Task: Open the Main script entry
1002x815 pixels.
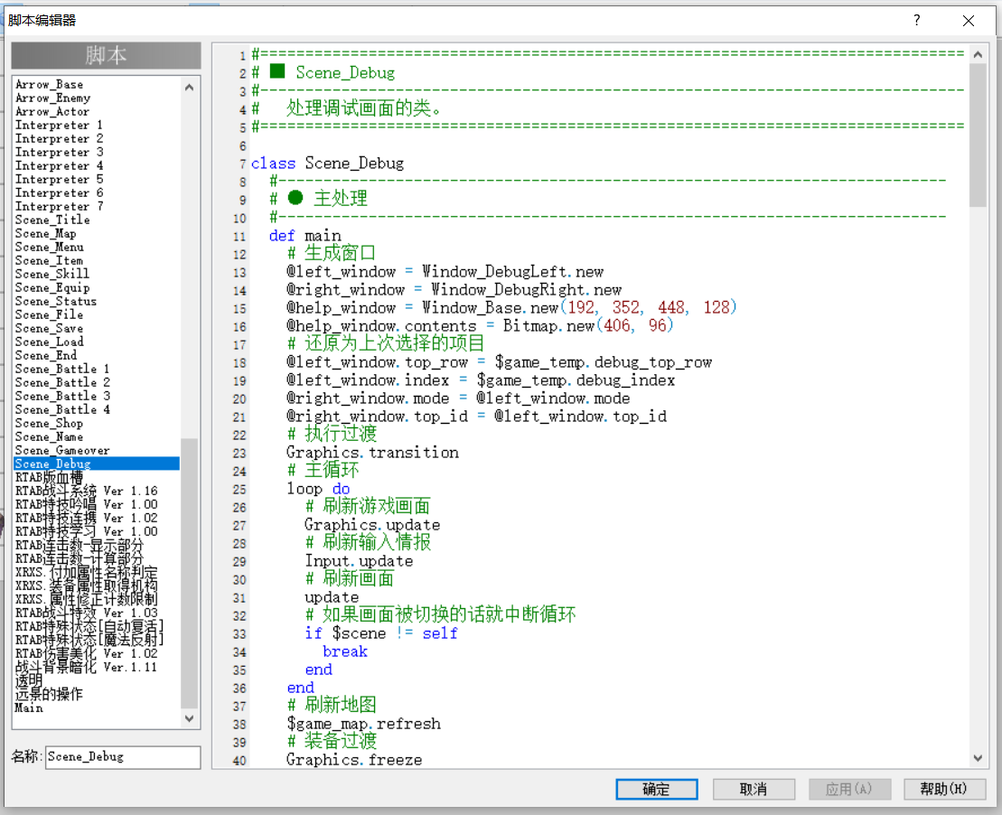Action: click(29, 707)
